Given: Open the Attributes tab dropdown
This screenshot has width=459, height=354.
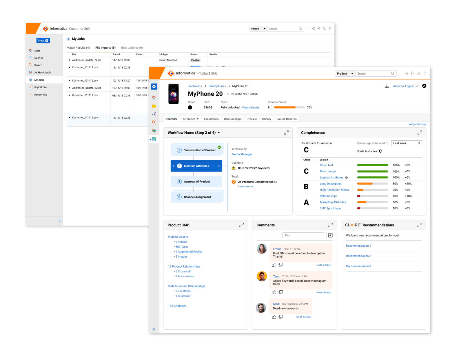Looking at the screenshot, I should point(197,119).
